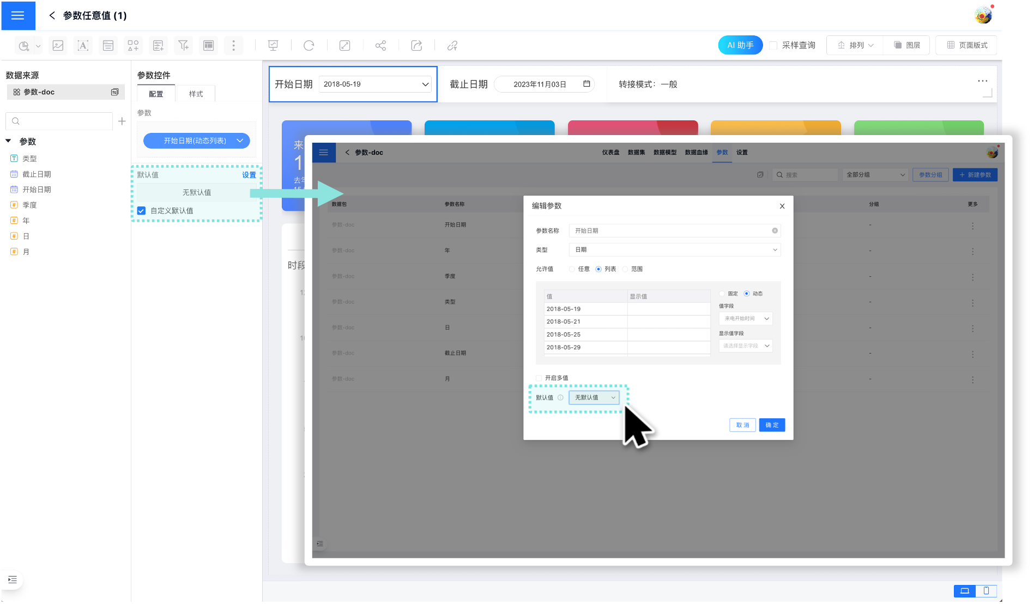The image size is (1034, 604).
Task: Open the 仪表盘 tab in inner window
Action: click(x=610, y=152)
